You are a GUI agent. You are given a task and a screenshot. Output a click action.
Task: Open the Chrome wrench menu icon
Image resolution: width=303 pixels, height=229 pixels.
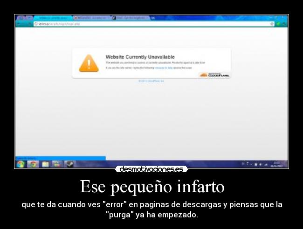point(284,24)
